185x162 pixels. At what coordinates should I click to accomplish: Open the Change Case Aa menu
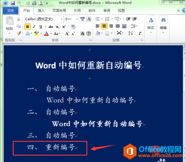coord(57,34)
